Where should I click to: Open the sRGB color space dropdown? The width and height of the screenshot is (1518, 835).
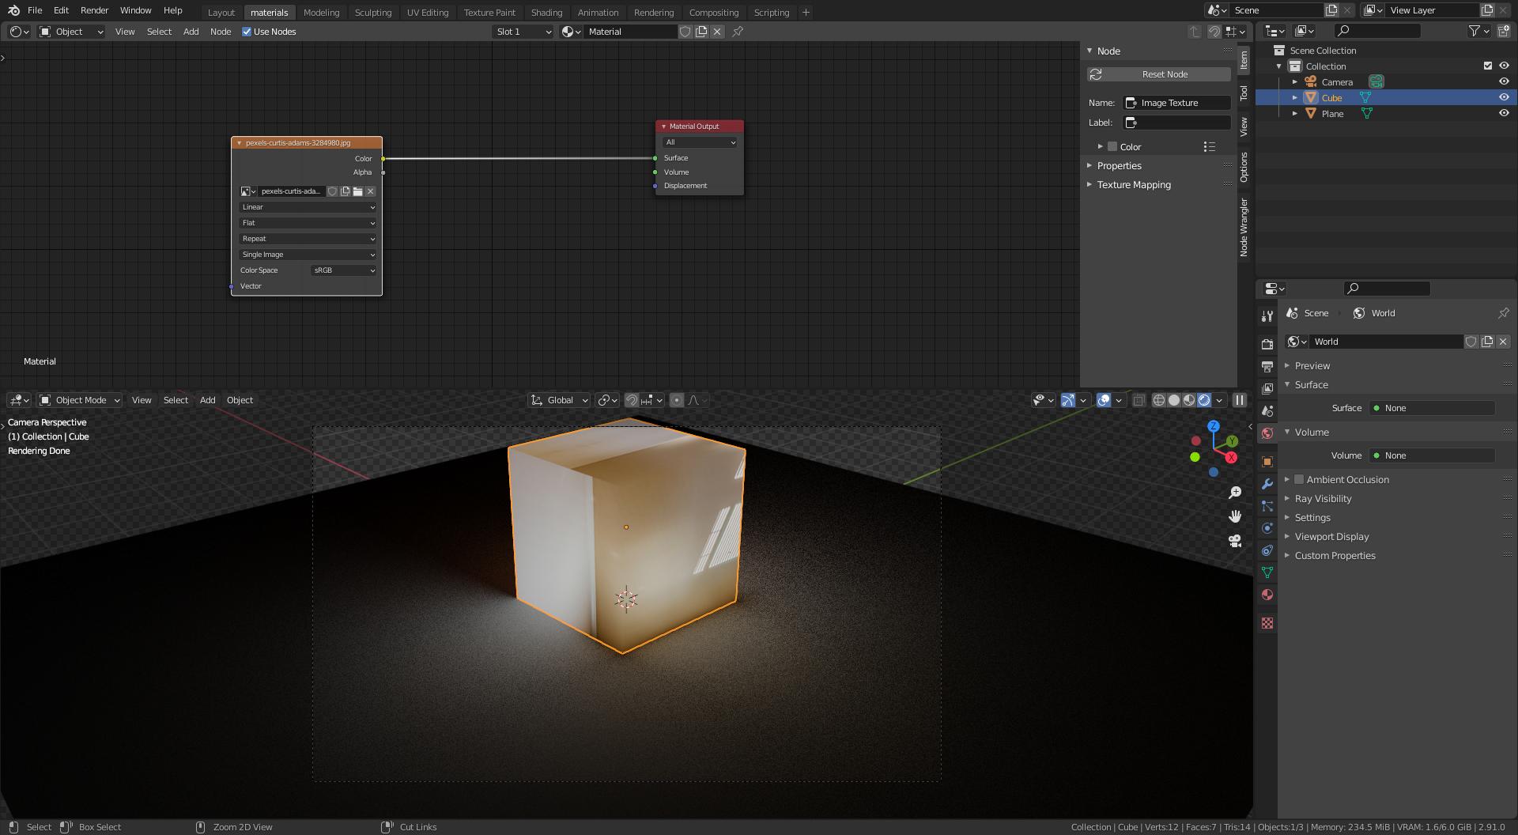click(x=344, y=270)
